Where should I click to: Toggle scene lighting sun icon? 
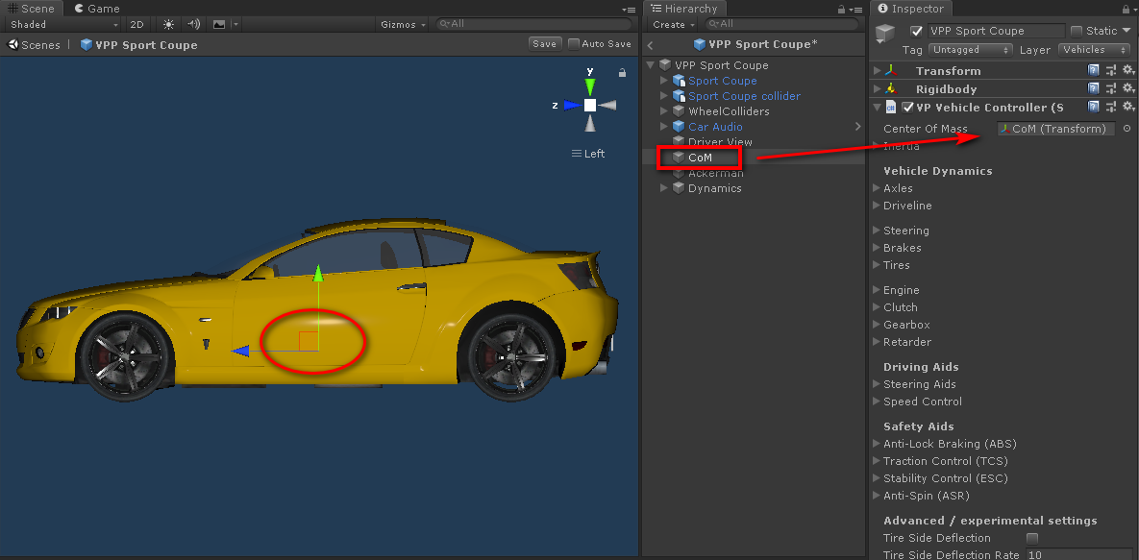(169, 24)
